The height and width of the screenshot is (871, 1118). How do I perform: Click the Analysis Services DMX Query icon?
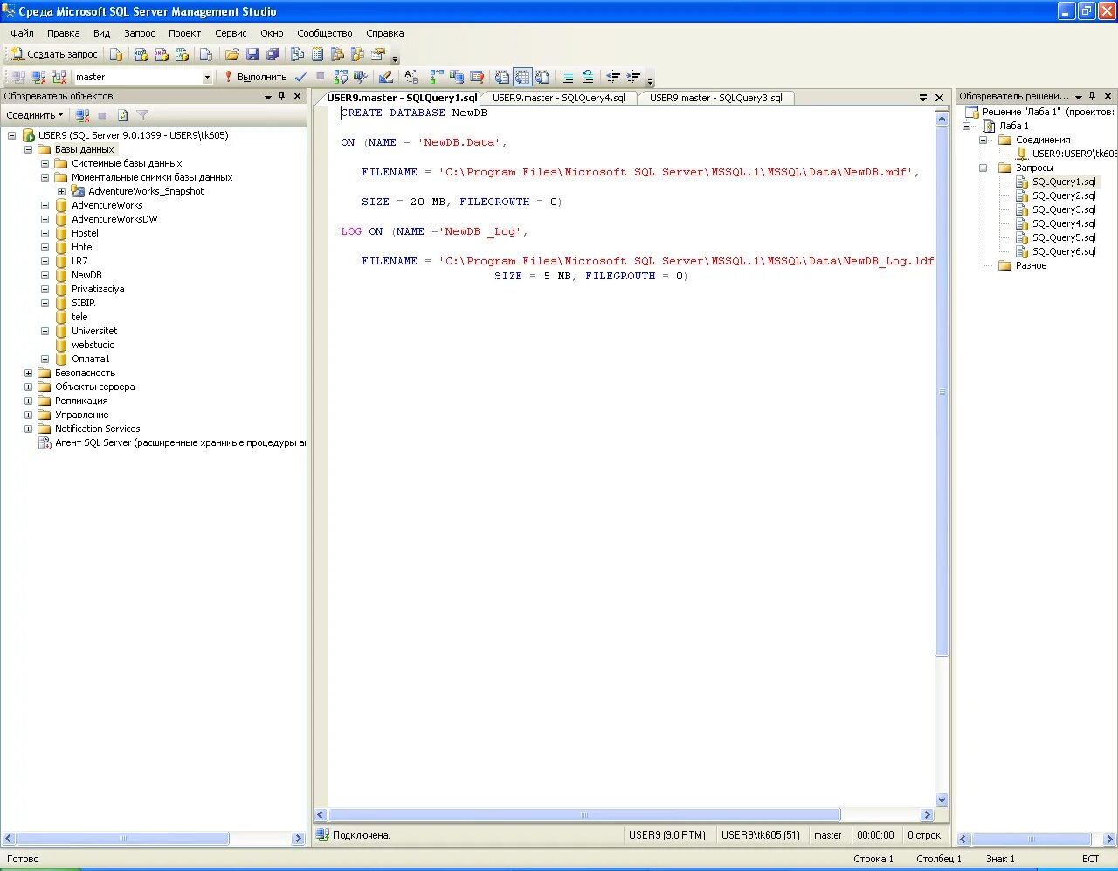[x=161, y=54]
